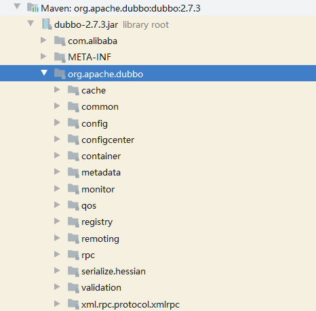
Task: Select the validation label
Action: pos(101,288)
